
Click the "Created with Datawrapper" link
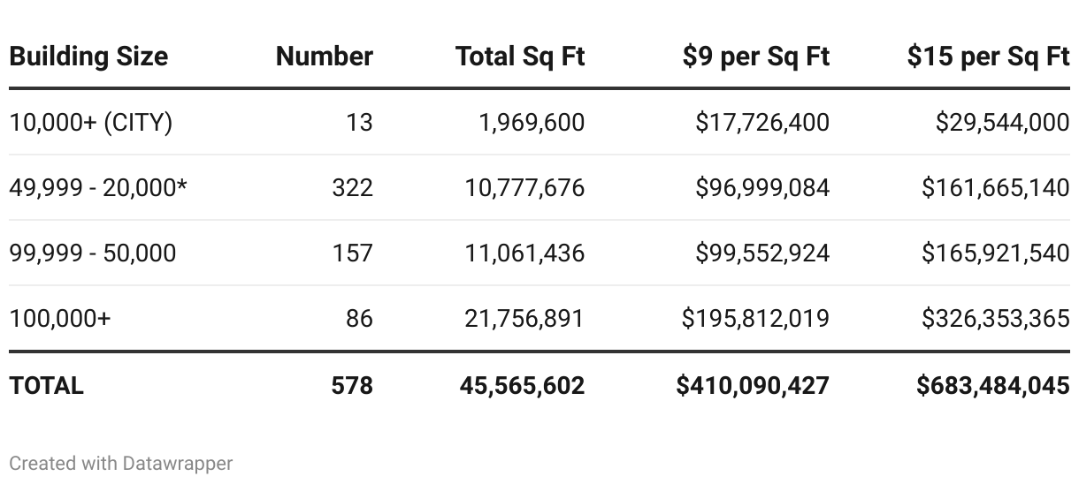point(121,463)
